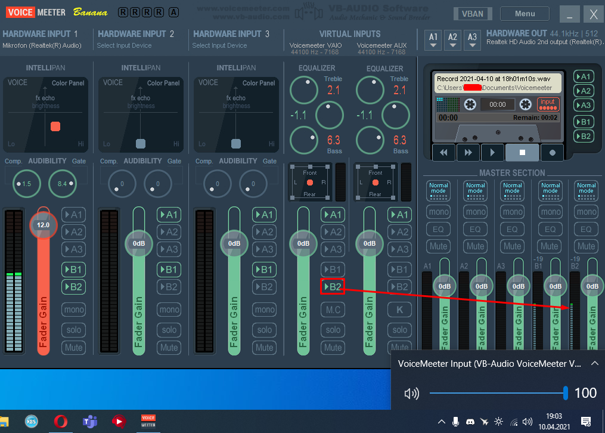Start recording with the record button

tap(552, 153)
